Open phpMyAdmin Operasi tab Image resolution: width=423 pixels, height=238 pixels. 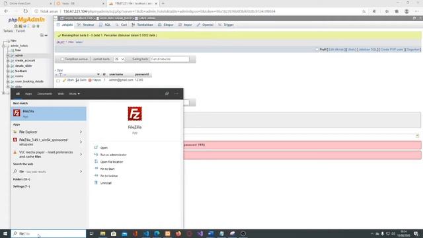coord(206,24)
